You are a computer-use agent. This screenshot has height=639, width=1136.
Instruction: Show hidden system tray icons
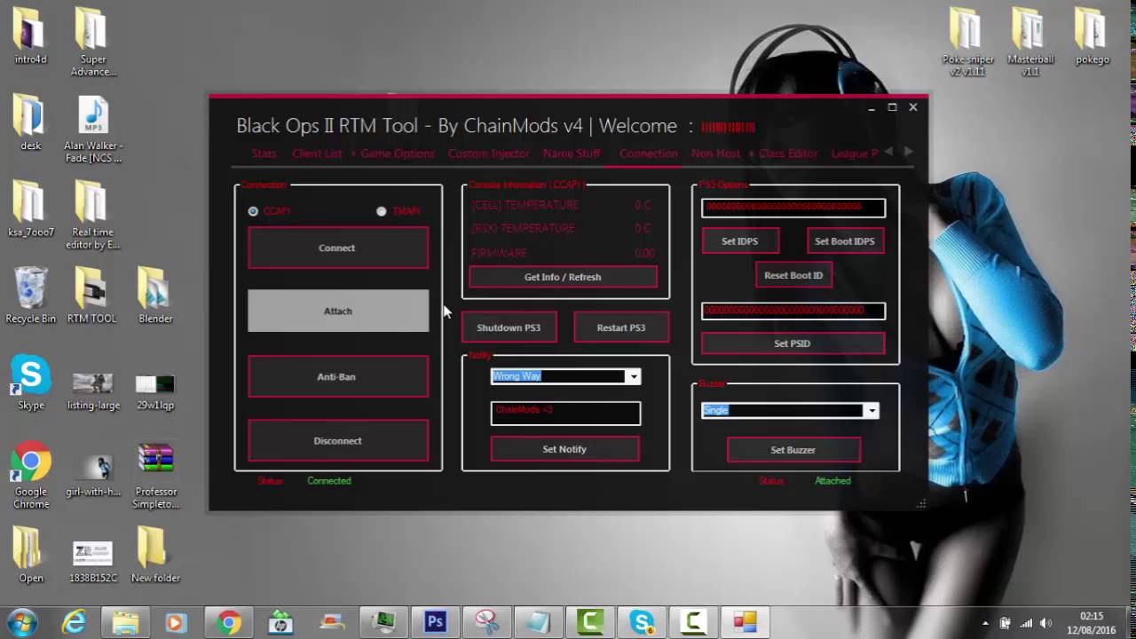pos(985,623)
